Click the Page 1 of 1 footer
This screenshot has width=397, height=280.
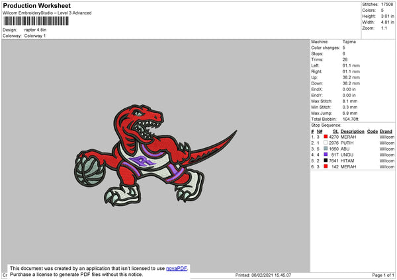pos(383,275)
